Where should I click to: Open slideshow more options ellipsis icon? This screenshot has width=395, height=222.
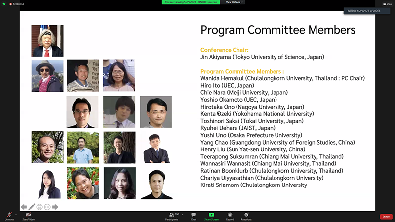(x=47, y=207)
